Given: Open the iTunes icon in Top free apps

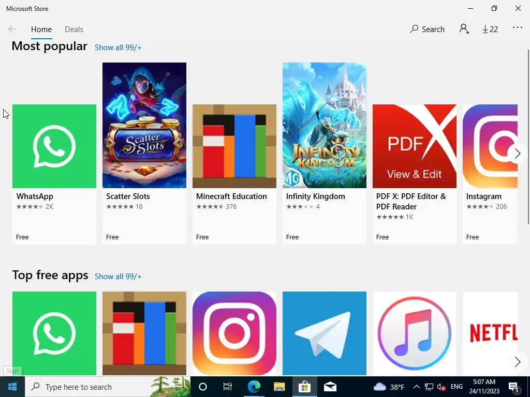Looking at the screenshot, I should pyautogui.click(x=415, y=333).
